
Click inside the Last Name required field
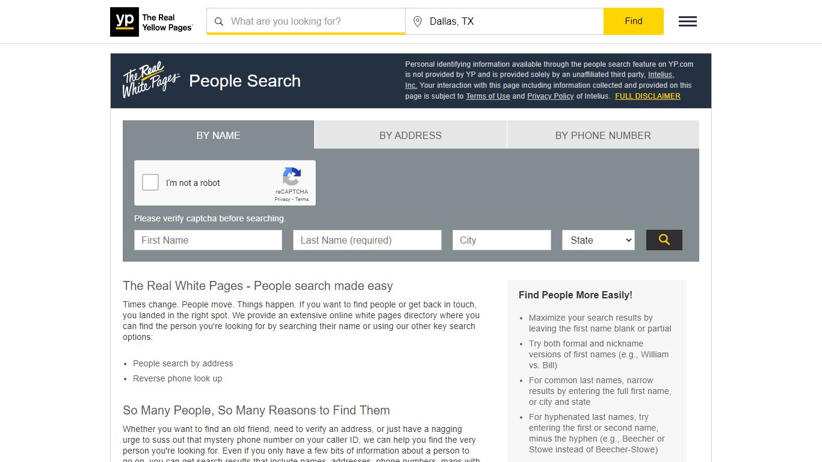click(366, 239)
